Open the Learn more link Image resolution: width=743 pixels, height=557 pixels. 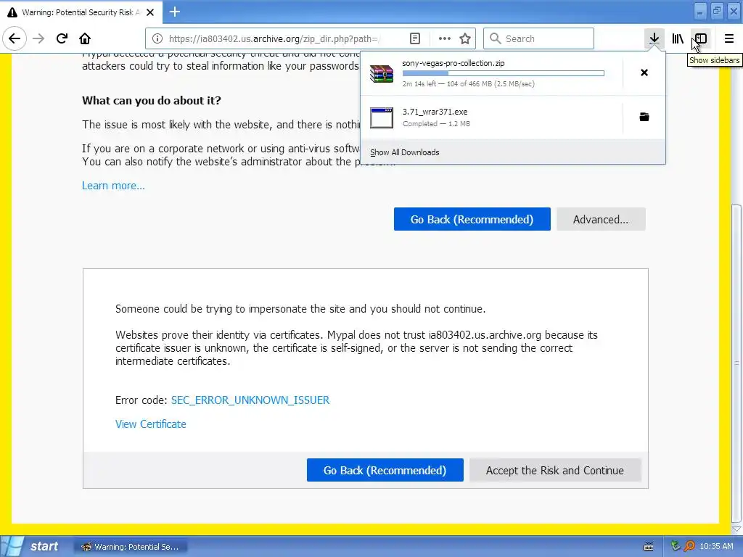pos(113,185)
